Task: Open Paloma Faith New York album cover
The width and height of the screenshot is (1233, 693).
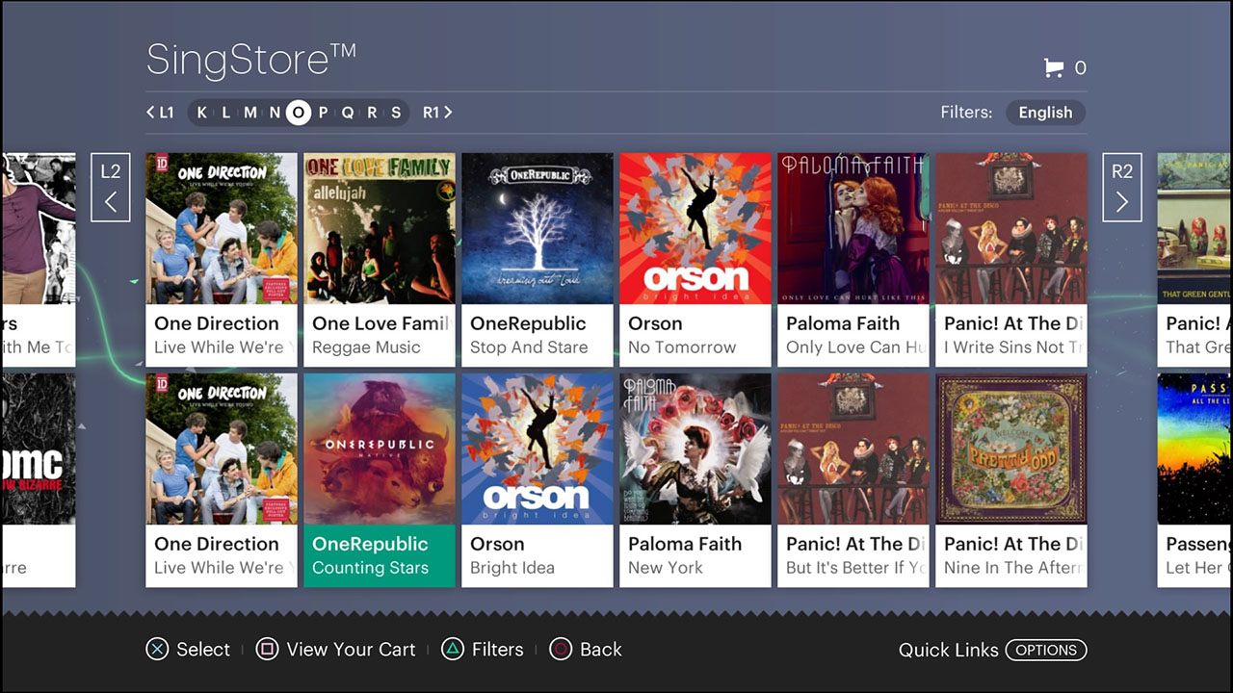Action: point(695,449)
